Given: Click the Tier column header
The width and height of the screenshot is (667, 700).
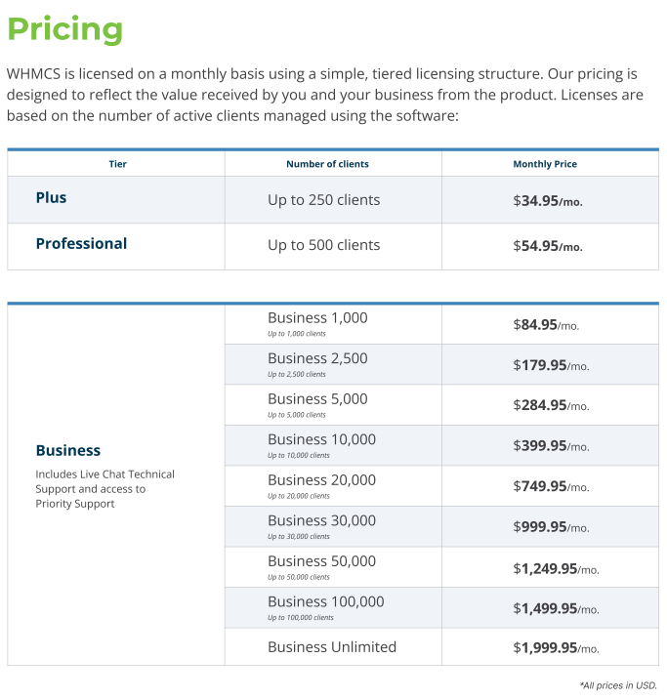Looking at the screenshot, I should click(117, 164).
